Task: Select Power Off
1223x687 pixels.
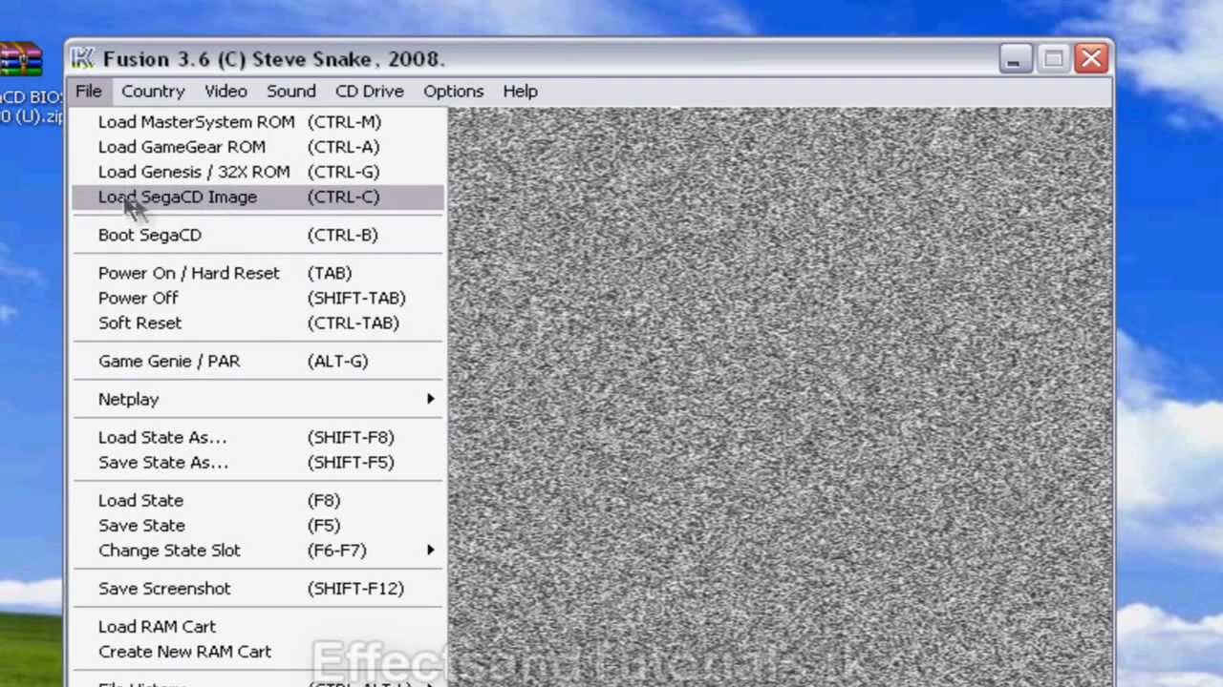Action: (x=258, y=298)
